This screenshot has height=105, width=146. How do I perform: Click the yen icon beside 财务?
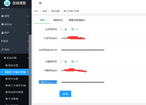pyautogui.click(x=2, y=41)
